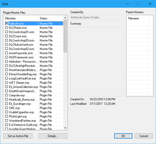Tick the DLCNukaWorld.esm checkbox
The image size is (156, 144).
point(6,44)
